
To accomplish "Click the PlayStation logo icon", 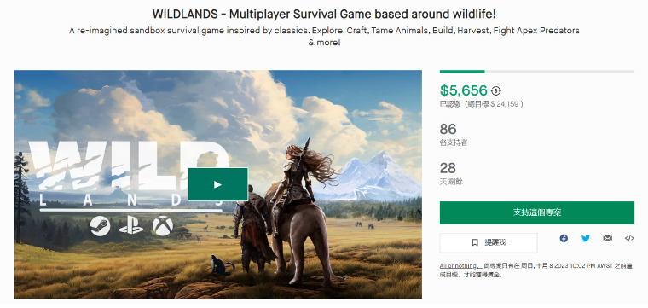I will coord(130,227).
